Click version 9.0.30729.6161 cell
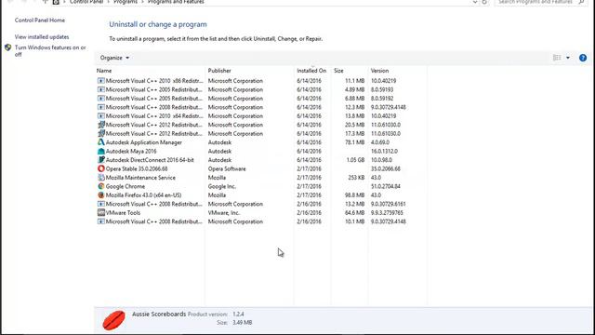Screen dimensions: 595x335 tap(389, 204)
